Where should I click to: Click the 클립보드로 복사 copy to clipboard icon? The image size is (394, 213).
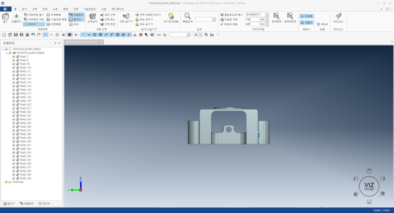click(222, 14)
